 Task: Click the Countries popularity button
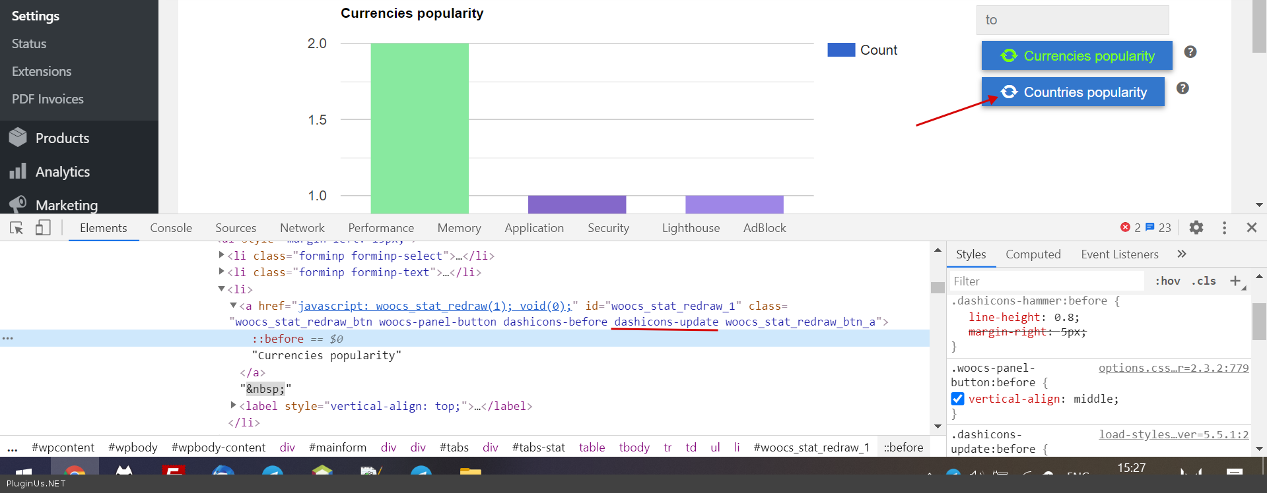[x=1072, y=92]
